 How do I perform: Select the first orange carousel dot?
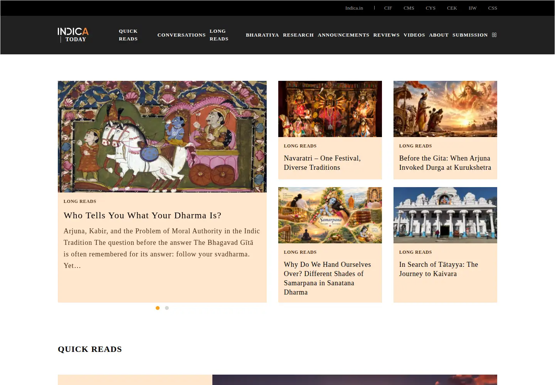[158, 308]
